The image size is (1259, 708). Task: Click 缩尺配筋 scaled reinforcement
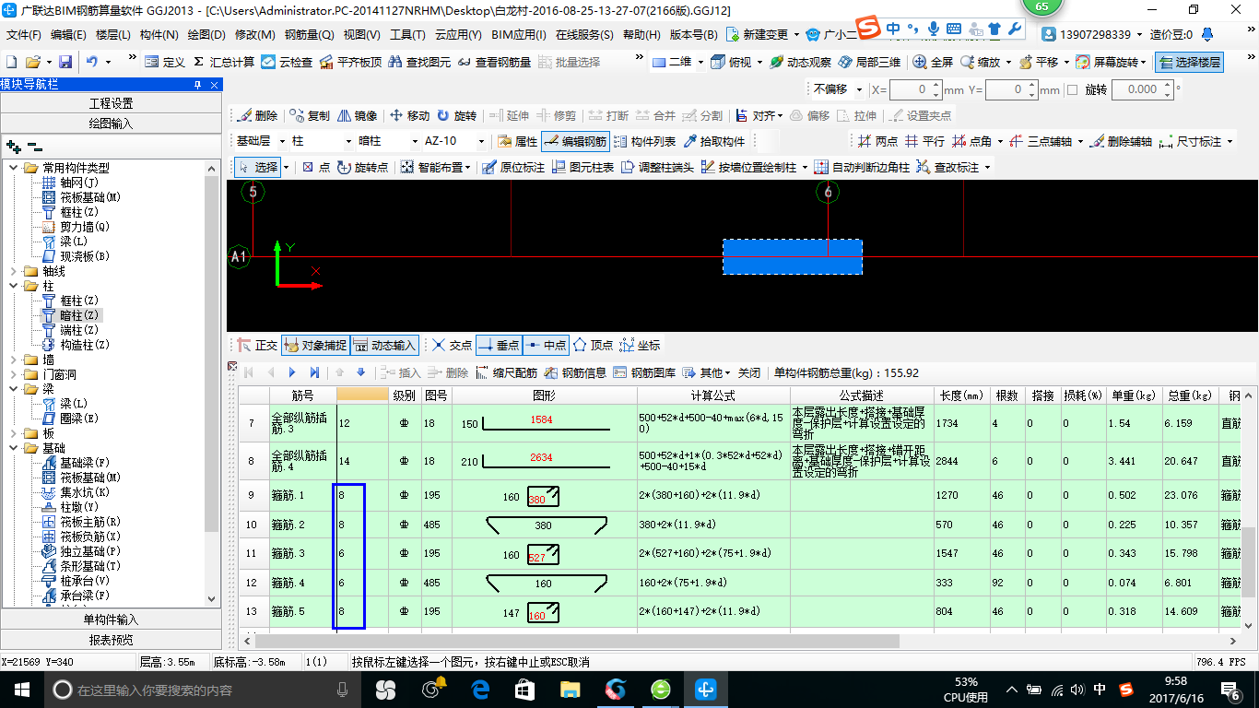506,372
